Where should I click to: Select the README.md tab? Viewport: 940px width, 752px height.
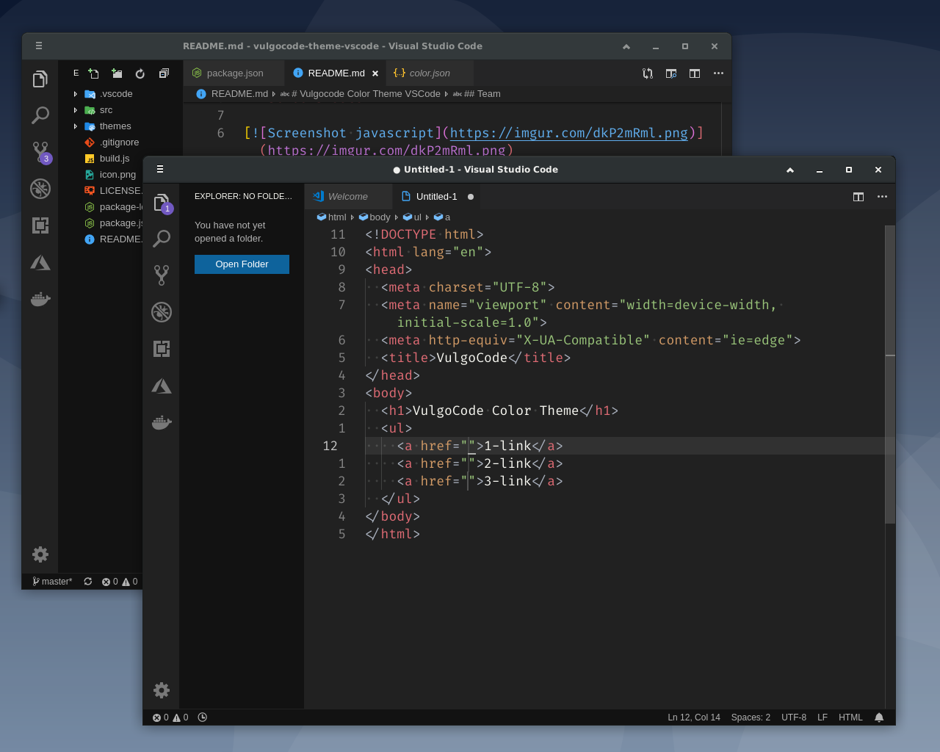(336, 73)
